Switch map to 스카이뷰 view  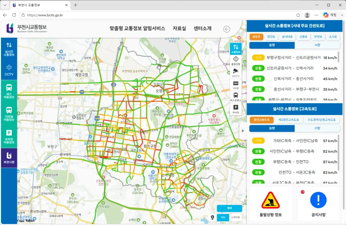pyautogui.click(x=236, y=217)
